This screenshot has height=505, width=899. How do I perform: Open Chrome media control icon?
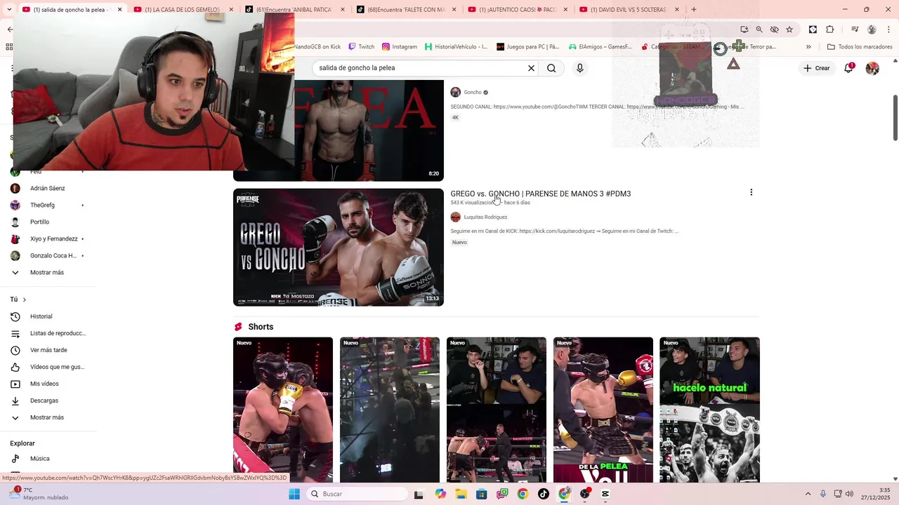(x=855, y=29)
